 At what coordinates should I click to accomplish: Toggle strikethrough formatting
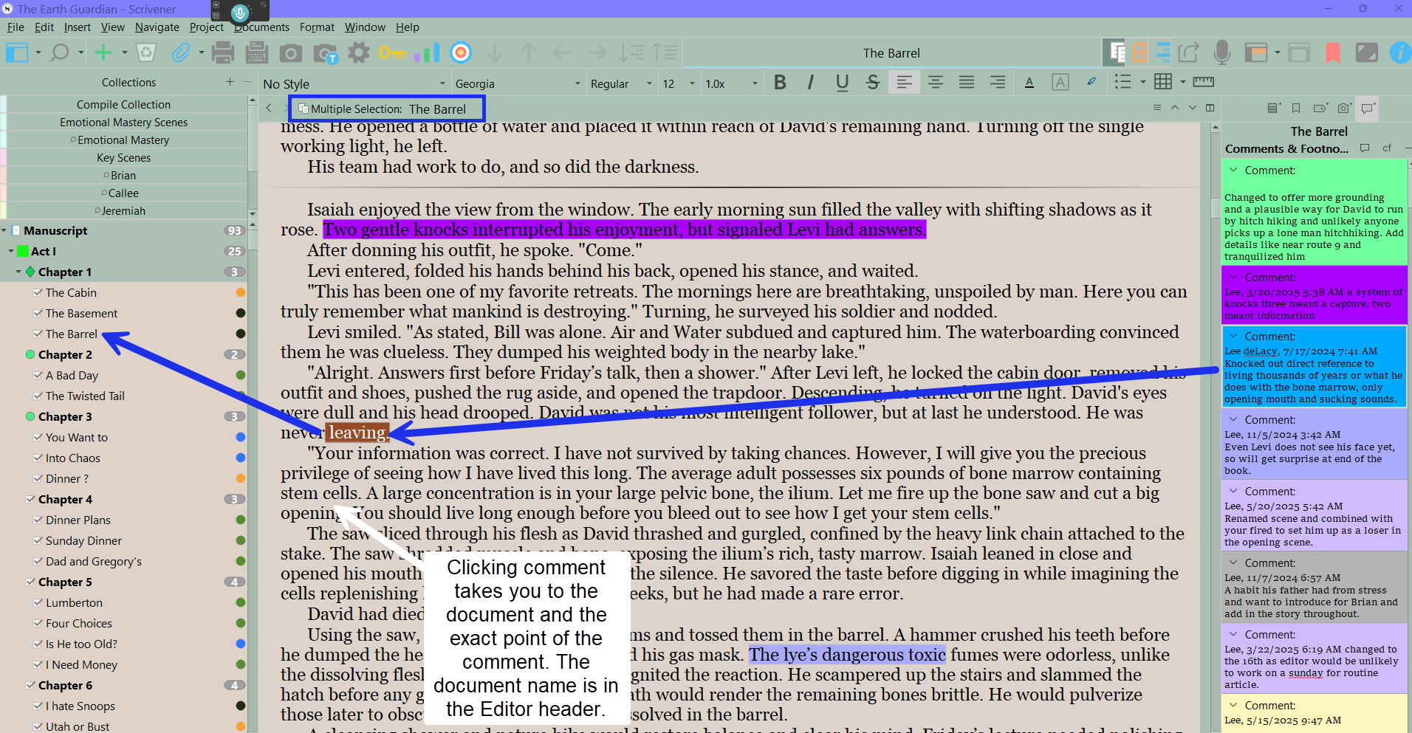tap(873, 83)
